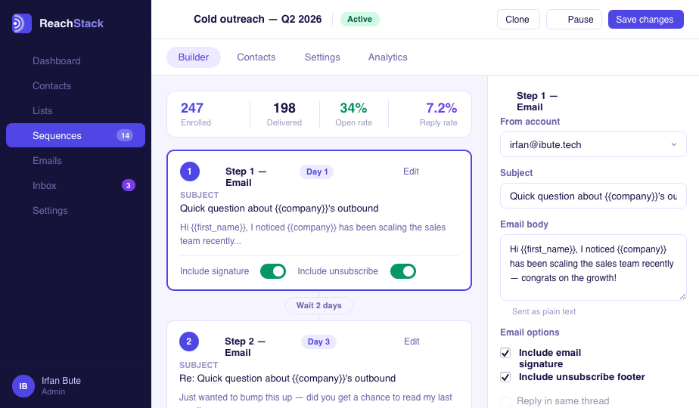This screenshot has width=699, height=408.
Task: Uncheck Include unsubscribe footer checkbox
Action: [505, 377]
